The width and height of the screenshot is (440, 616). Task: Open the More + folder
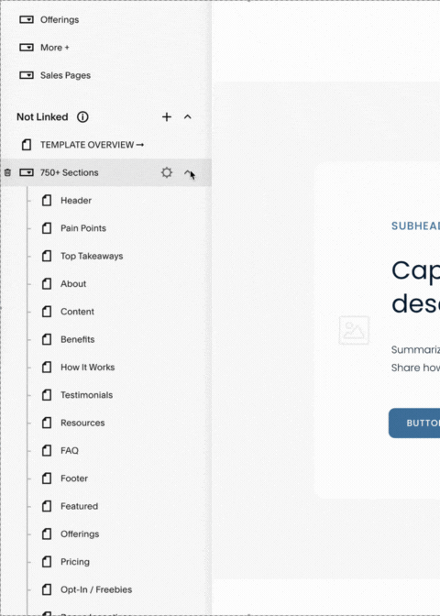click(55, 48)
